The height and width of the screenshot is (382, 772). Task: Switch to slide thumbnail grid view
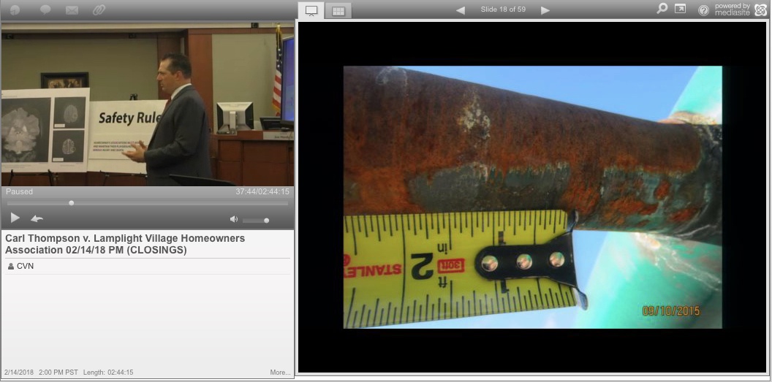point(338,11)
